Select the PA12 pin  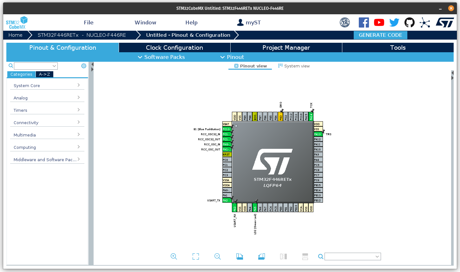tap(318, 139)
